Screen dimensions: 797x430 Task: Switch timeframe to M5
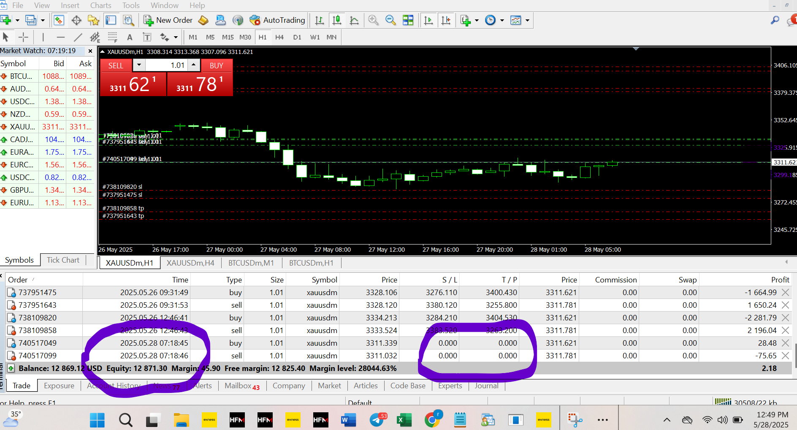[x=210, y=37]
